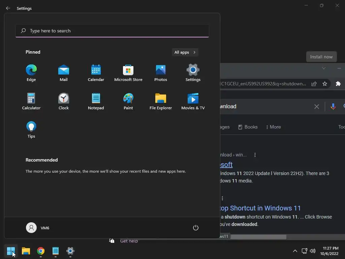The height and width of the screenshot is (259, 345).
Task: Click Install now in Settings window
Action: [321, 57]
